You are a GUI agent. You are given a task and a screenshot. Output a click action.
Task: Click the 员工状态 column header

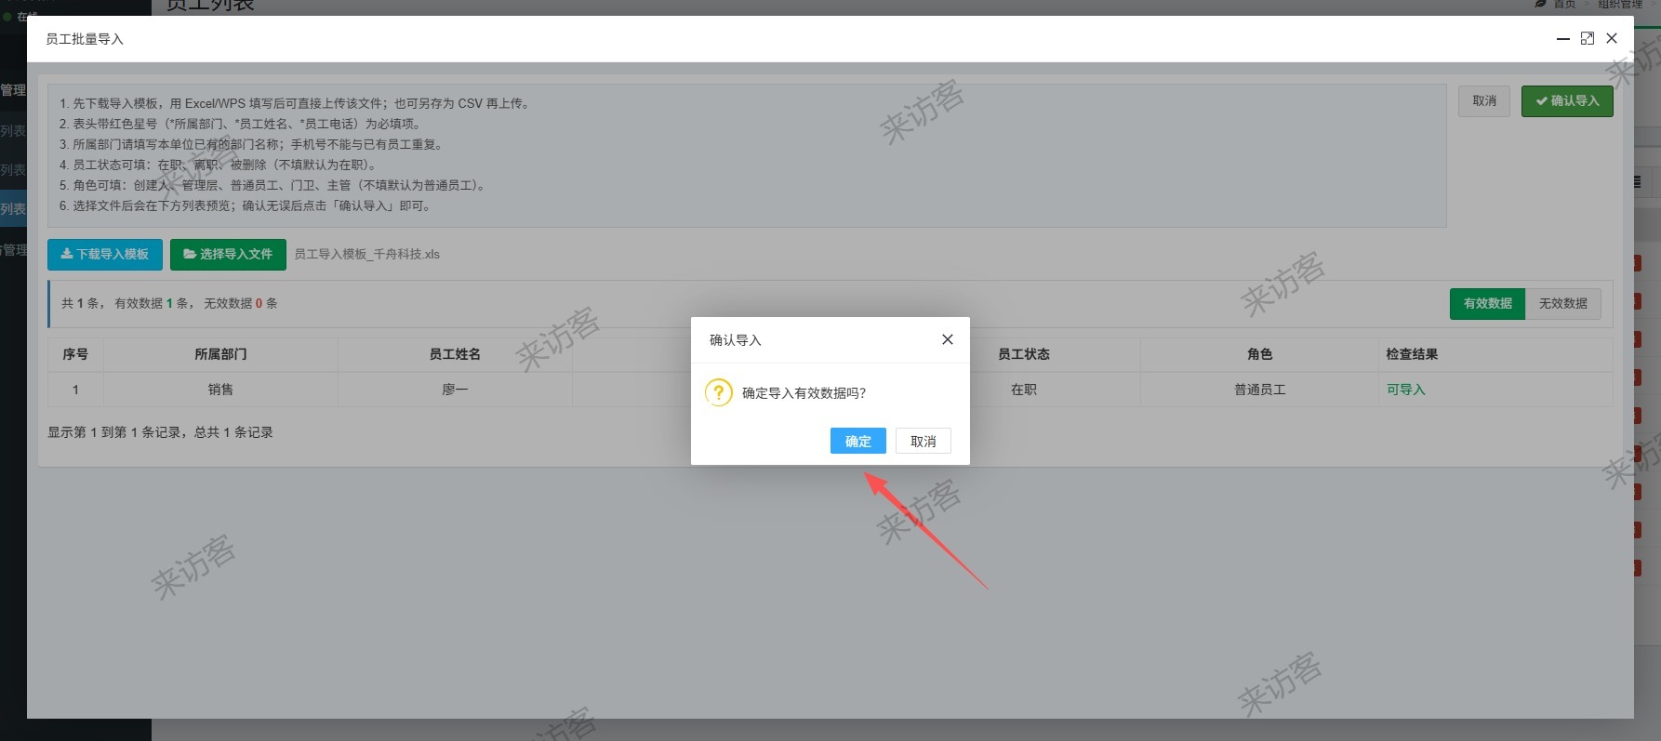[x=1023, y=354]
